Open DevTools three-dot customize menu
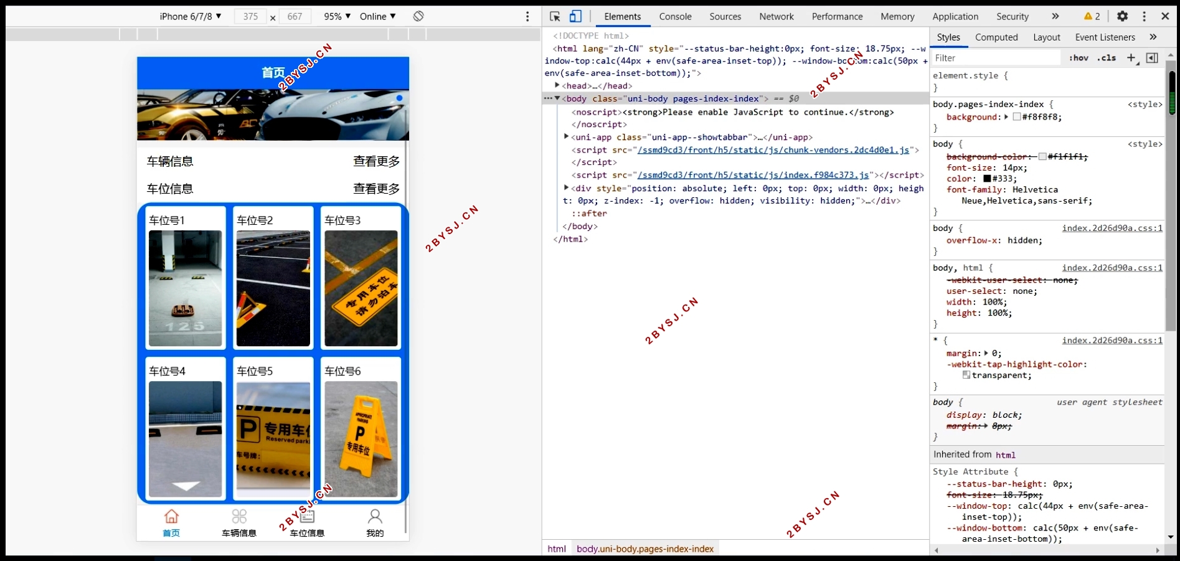 pyautogui.click(x=1144, y=16)
